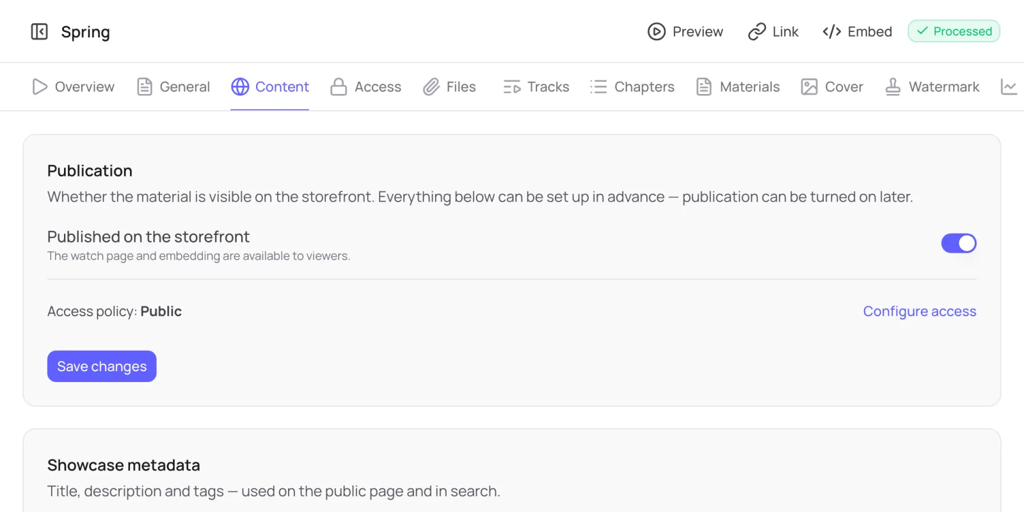Click the list icon of Chapters
Screen dimensions: 1024x512
[x=598, y=86]
